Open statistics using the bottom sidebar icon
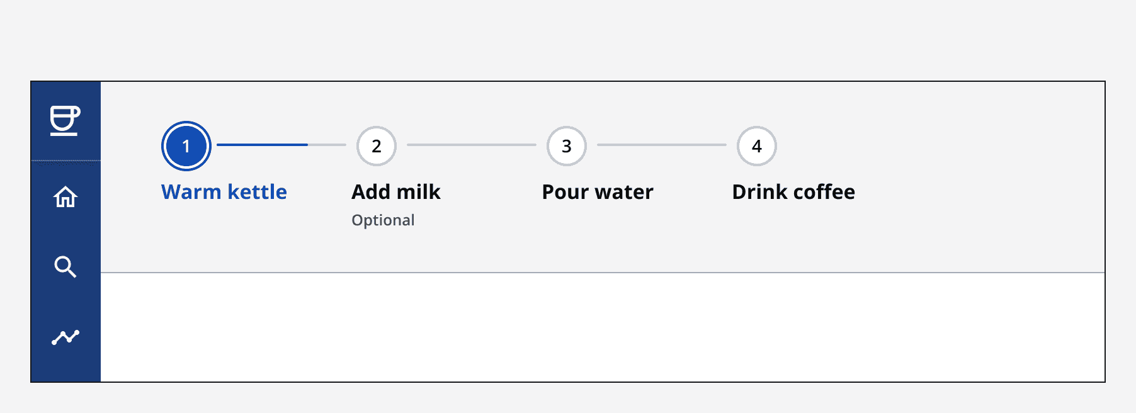Viewport: 1136px width, 413px height. (x=65, y=337)
